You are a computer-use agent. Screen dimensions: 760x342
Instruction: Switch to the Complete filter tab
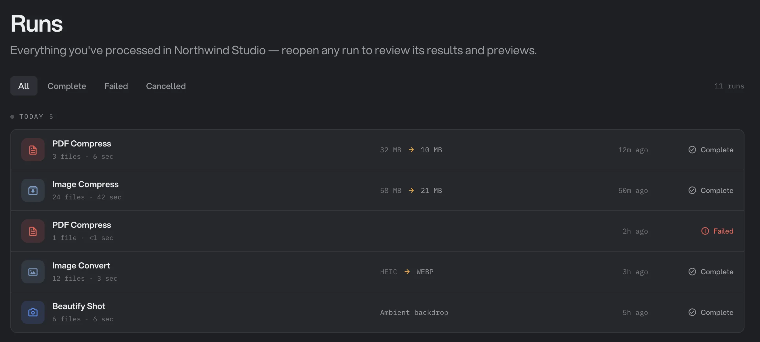click(x=67, y=86)
